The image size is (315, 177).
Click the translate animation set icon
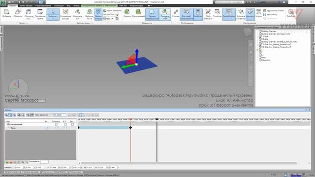click(6, 115)
